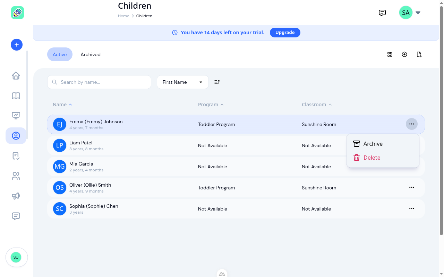The width and height of the screenshot is (444, 277).
Task: Click the blue plus quick-add button
Action: [x=17, y=45]
